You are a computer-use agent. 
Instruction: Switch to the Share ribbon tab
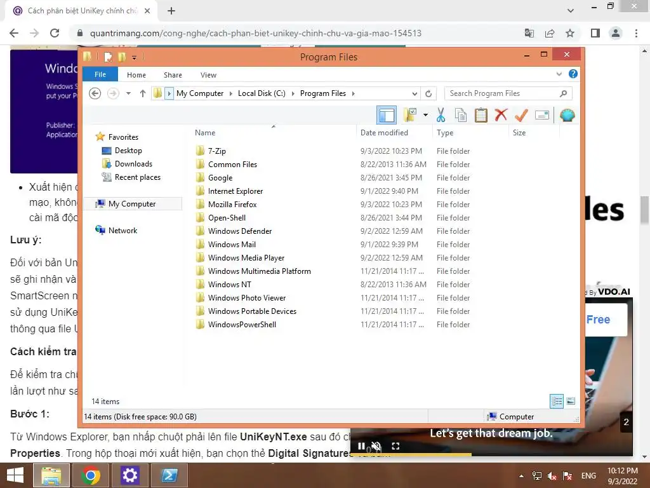[173, 75]
